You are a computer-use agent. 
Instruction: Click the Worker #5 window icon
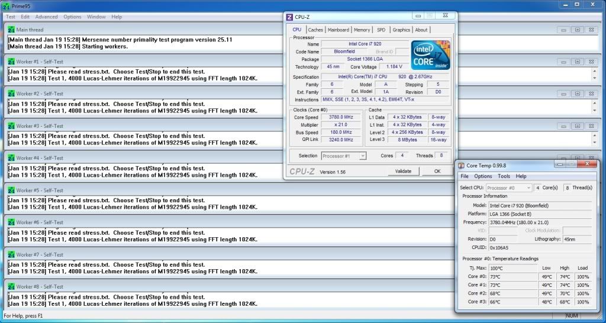coord(11,190)
